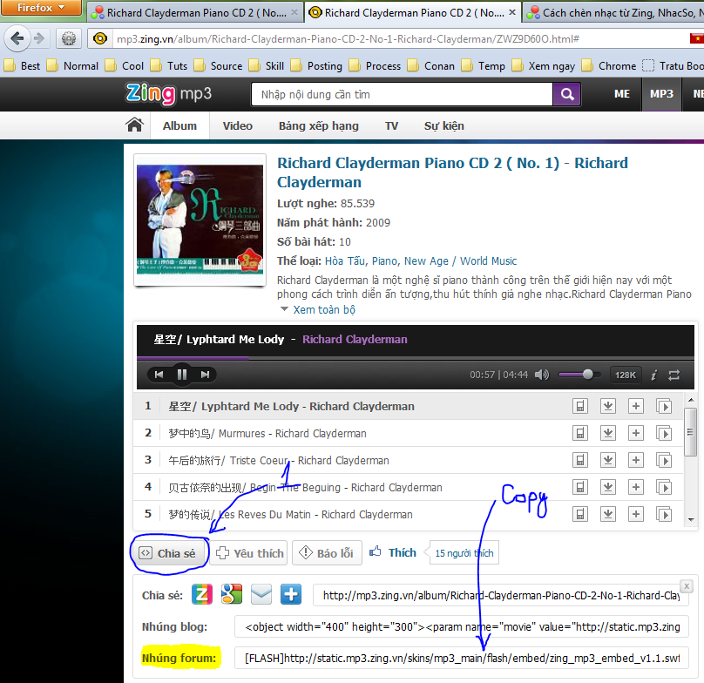Viewport: 704px width, 683px height.
Task: Add Triste Coeur to a playlist
Action: point(636,460)
